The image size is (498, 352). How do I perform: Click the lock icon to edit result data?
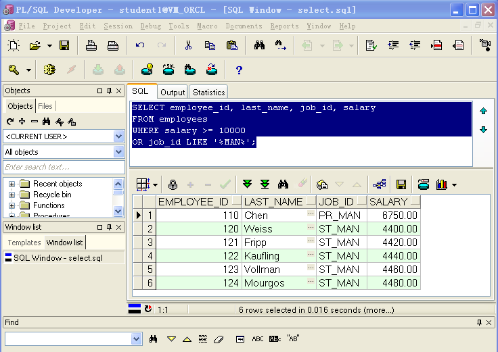click(x=173, y=184)
